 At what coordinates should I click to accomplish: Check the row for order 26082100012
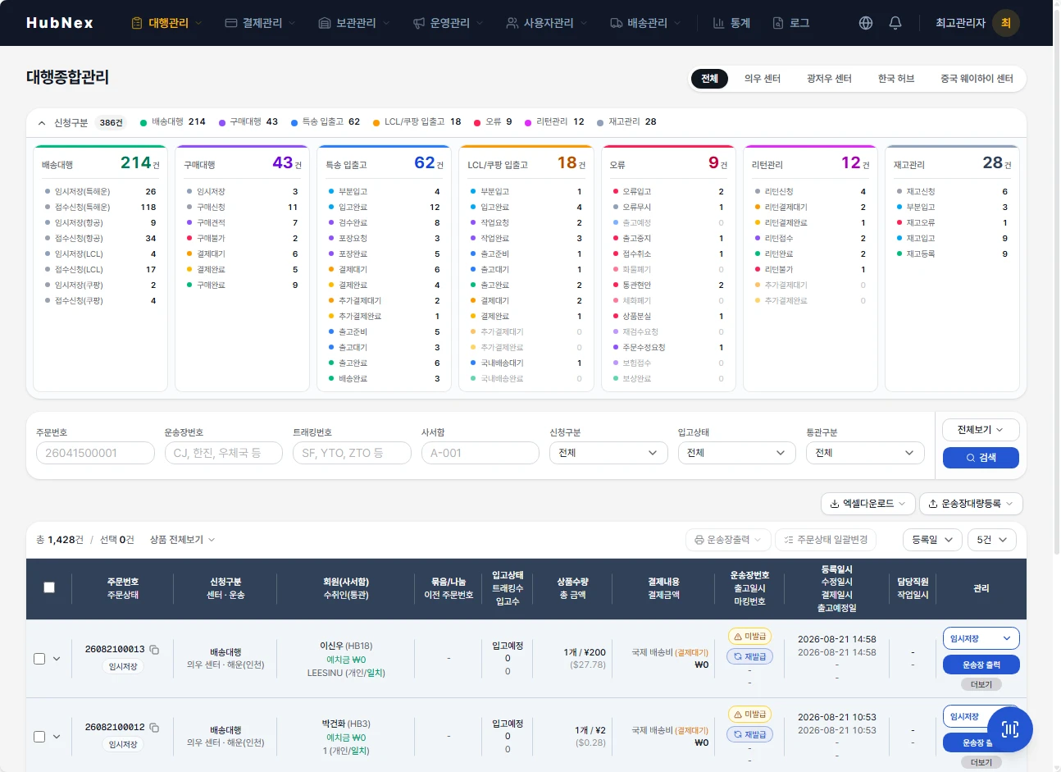click(39, 737)
